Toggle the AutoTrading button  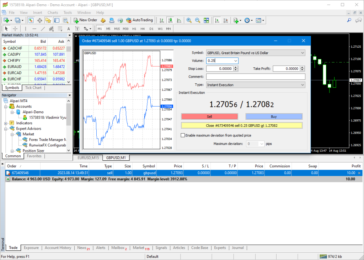click(x=139, y=20)
